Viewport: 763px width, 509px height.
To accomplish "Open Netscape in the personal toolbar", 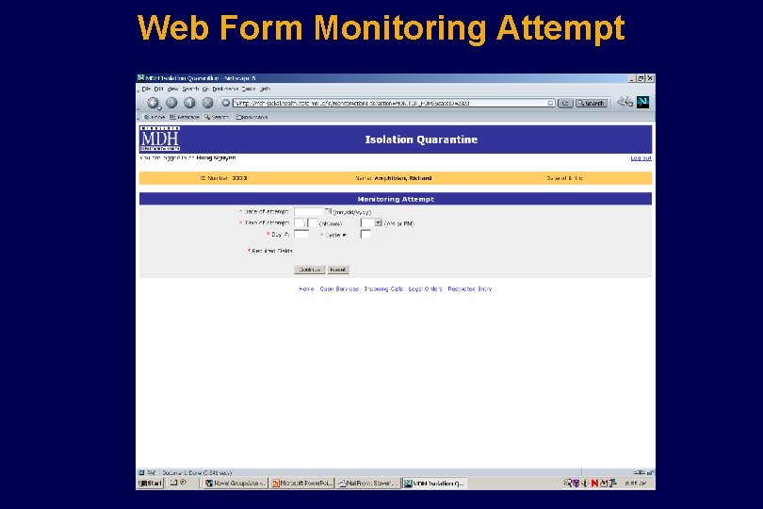I will [185, 118].
